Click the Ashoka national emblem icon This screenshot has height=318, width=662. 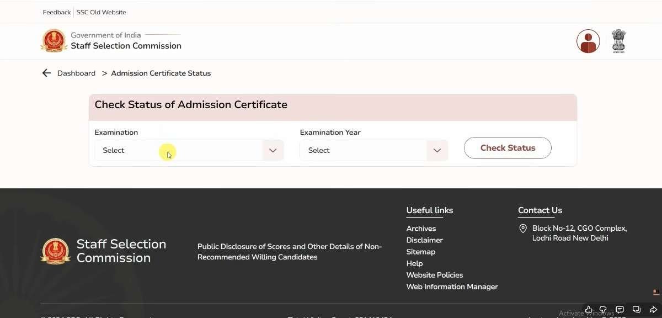pos(618,41)
